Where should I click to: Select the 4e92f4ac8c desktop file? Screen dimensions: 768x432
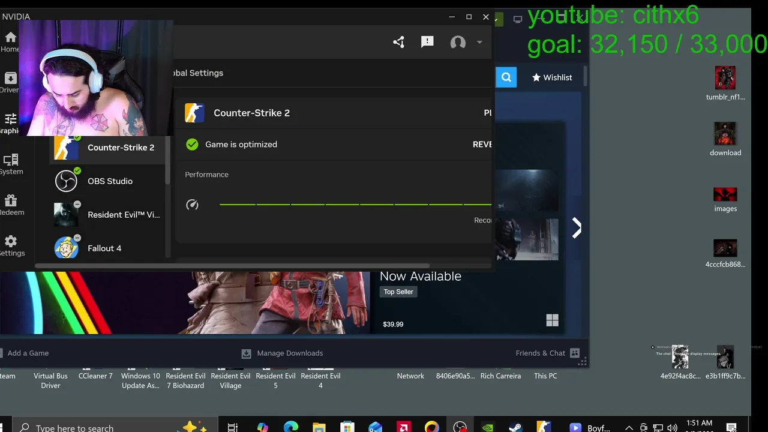pyautogui.click(x=680, y=362)
